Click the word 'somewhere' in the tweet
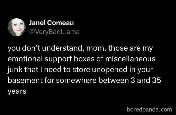 pos(76,81)
